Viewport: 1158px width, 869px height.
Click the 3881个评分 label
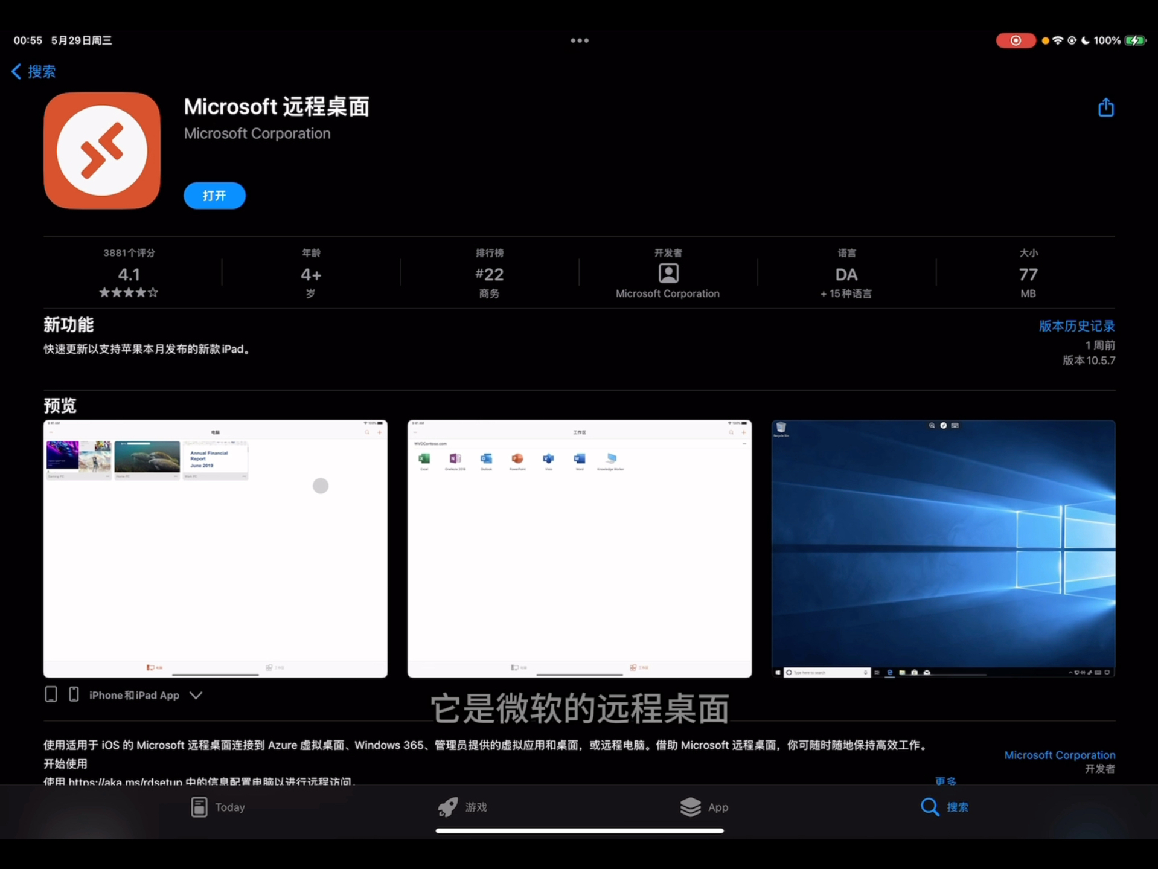click(x=129, y=253)
